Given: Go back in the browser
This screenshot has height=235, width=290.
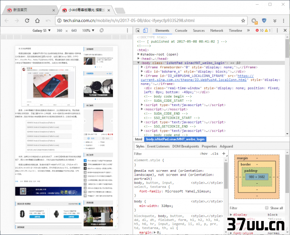Looking at the screenshot, I should tap(7, 20).
